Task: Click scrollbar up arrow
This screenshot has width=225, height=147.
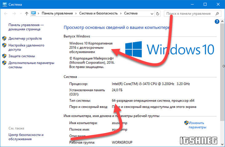Action: coord(222,22)
